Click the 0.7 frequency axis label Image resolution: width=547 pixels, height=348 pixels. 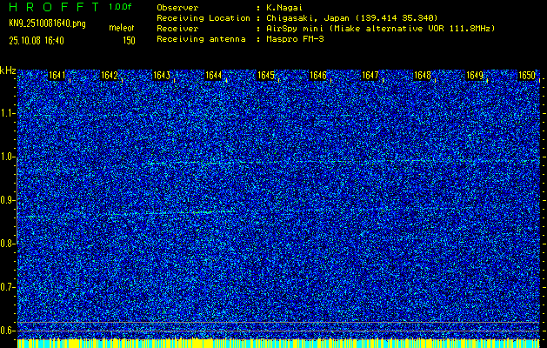[8, 287]
